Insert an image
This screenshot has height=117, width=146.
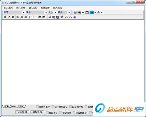[x=79, y=12]
